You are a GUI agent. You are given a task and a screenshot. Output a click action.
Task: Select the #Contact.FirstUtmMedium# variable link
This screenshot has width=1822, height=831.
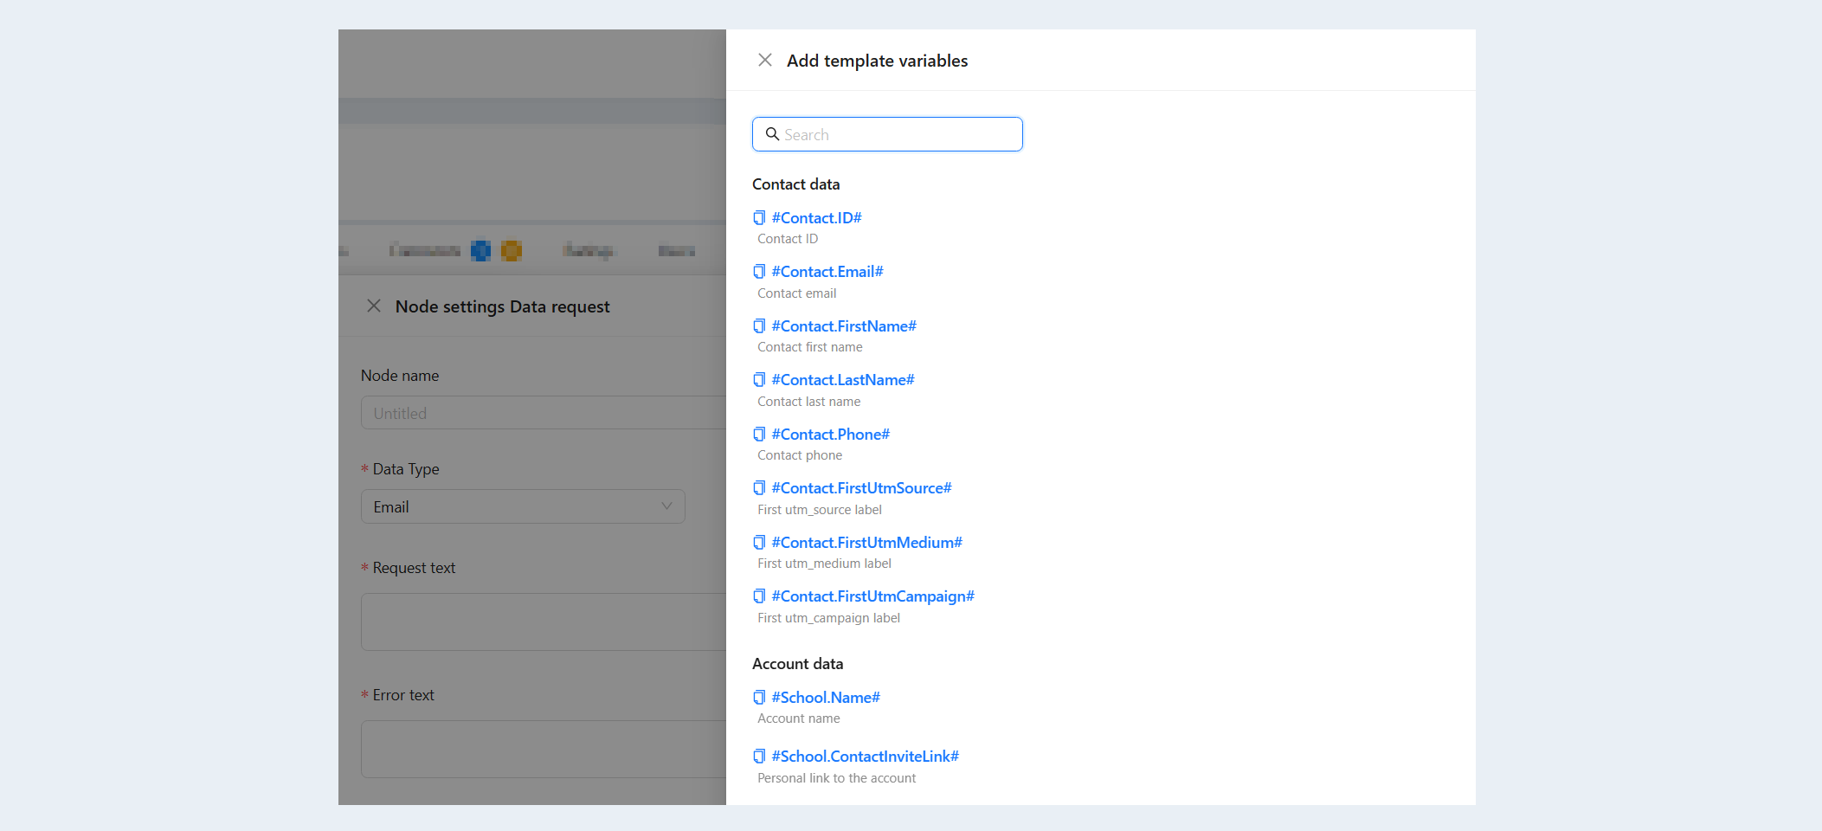pyautogui.click(x=867, y=543)
